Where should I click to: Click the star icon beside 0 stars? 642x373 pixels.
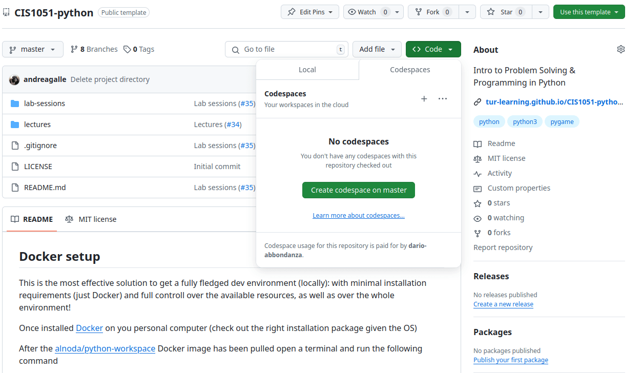point(478,203)
